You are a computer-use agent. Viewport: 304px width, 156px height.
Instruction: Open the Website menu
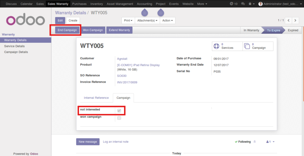click(188, 4)
